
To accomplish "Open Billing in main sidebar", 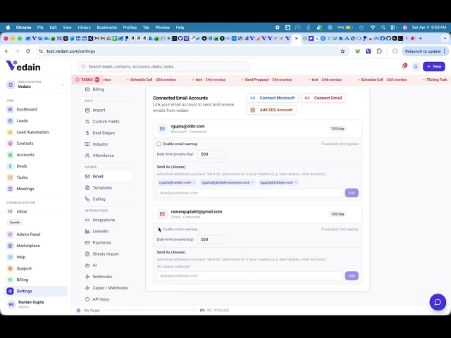I will [x=22, y=280].
